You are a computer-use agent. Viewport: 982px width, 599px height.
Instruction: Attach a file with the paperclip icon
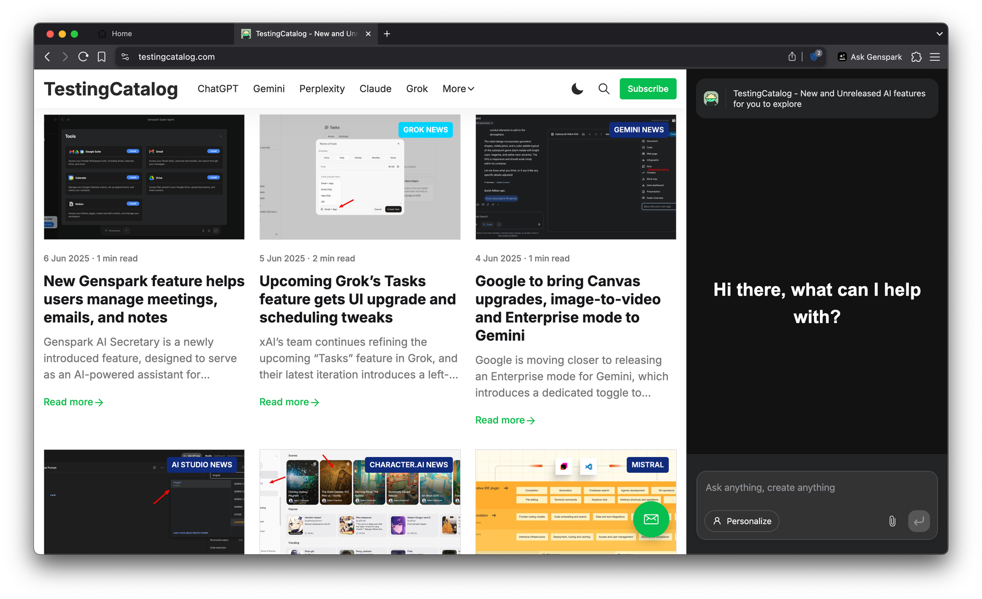[x=892, y=521]
